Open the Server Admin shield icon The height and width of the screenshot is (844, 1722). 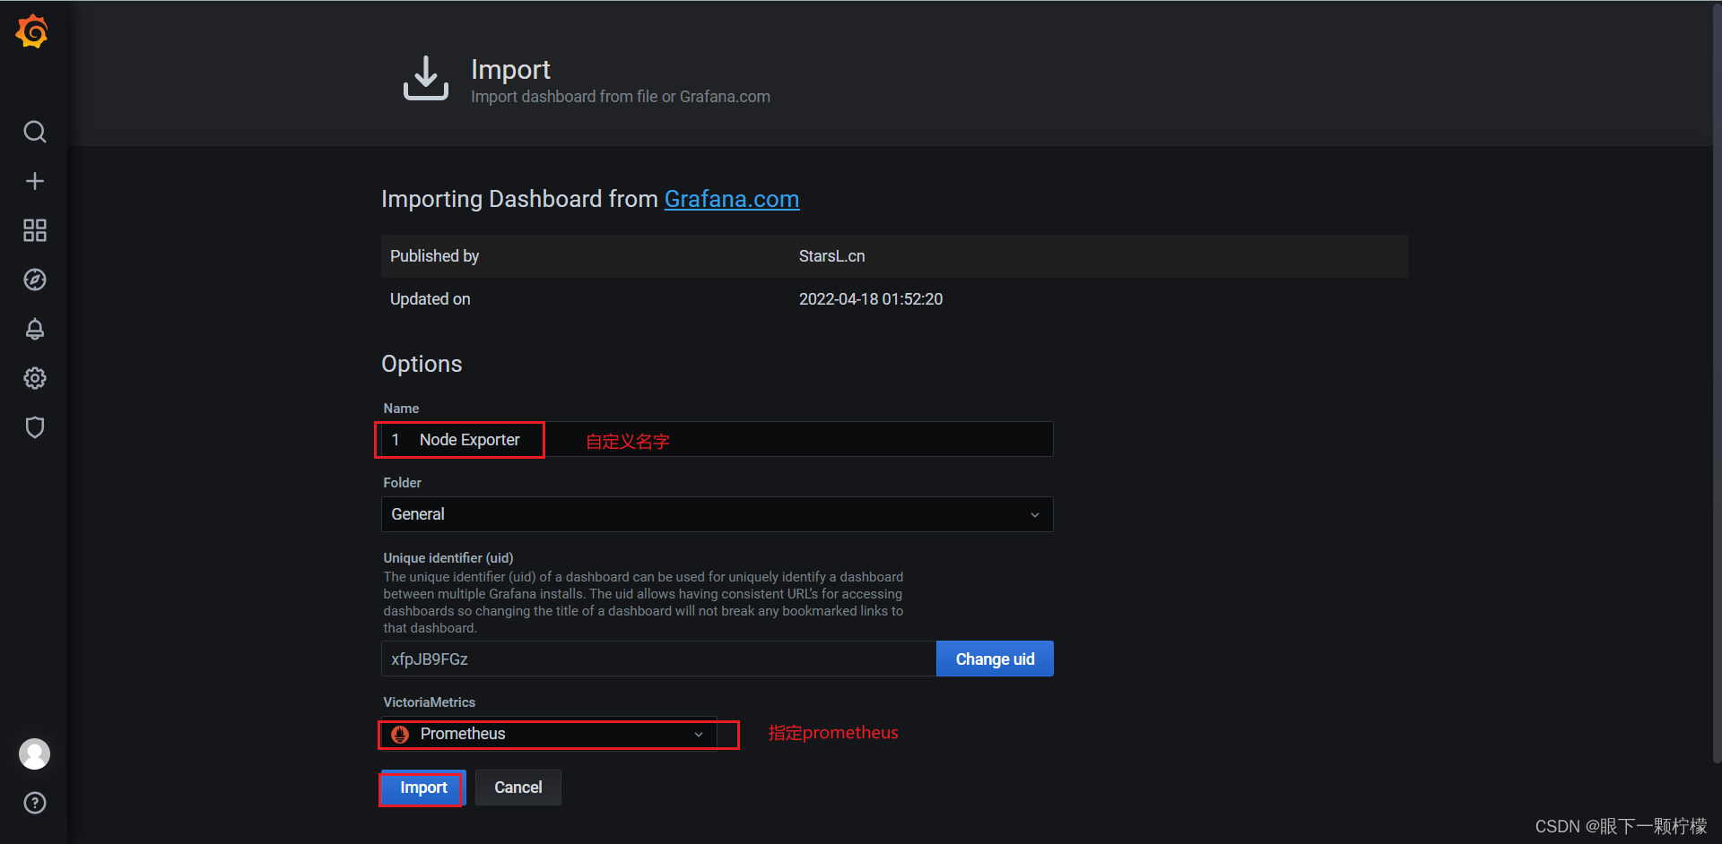(x=34, y=427)
